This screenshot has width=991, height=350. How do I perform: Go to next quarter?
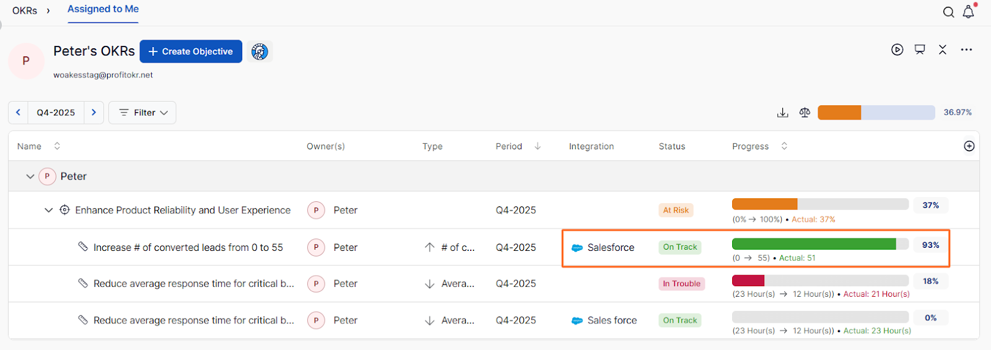[x=94, y=112]
